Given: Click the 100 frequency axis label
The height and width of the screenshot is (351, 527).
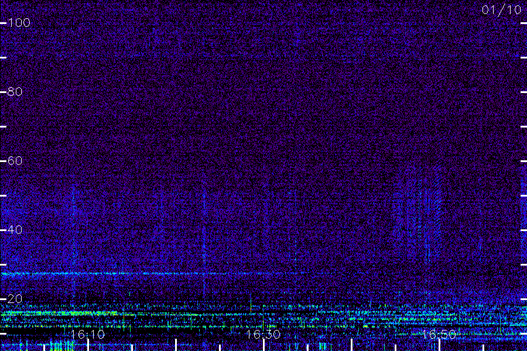Looking at the screenshot, I should pos(19,23).
